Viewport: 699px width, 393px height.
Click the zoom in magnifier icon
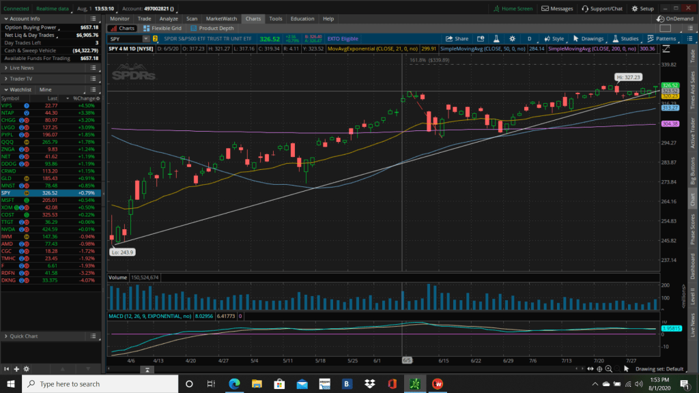coord(608,368)
